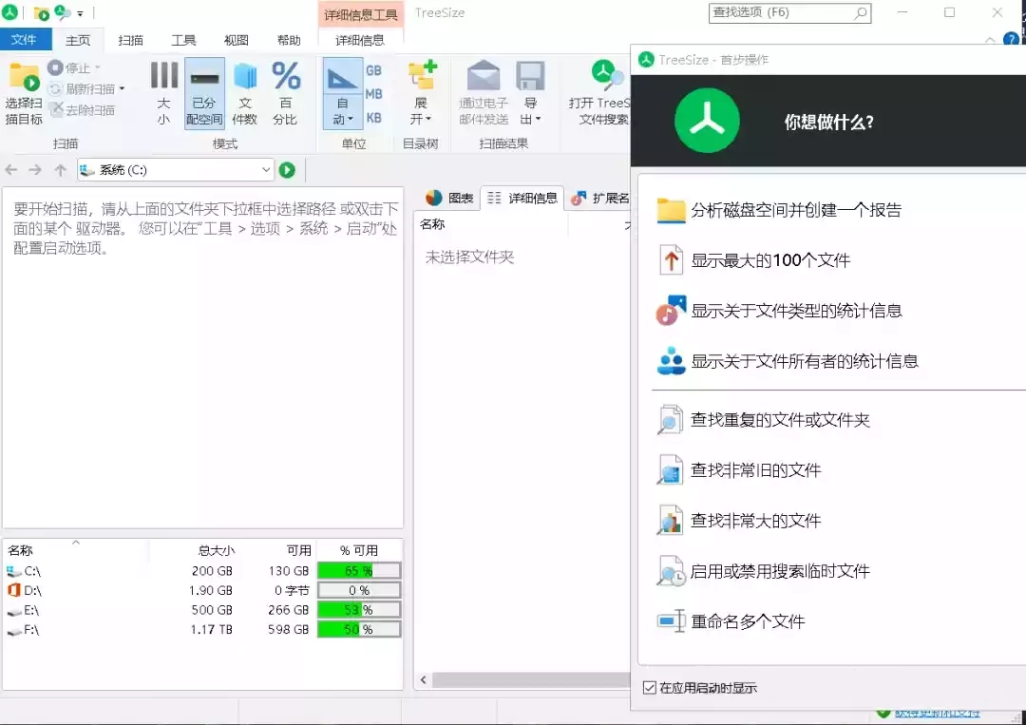Switch to Percent mode (百分比)
This screenshot has height=725, width=1026.
[x=285, y=93]
